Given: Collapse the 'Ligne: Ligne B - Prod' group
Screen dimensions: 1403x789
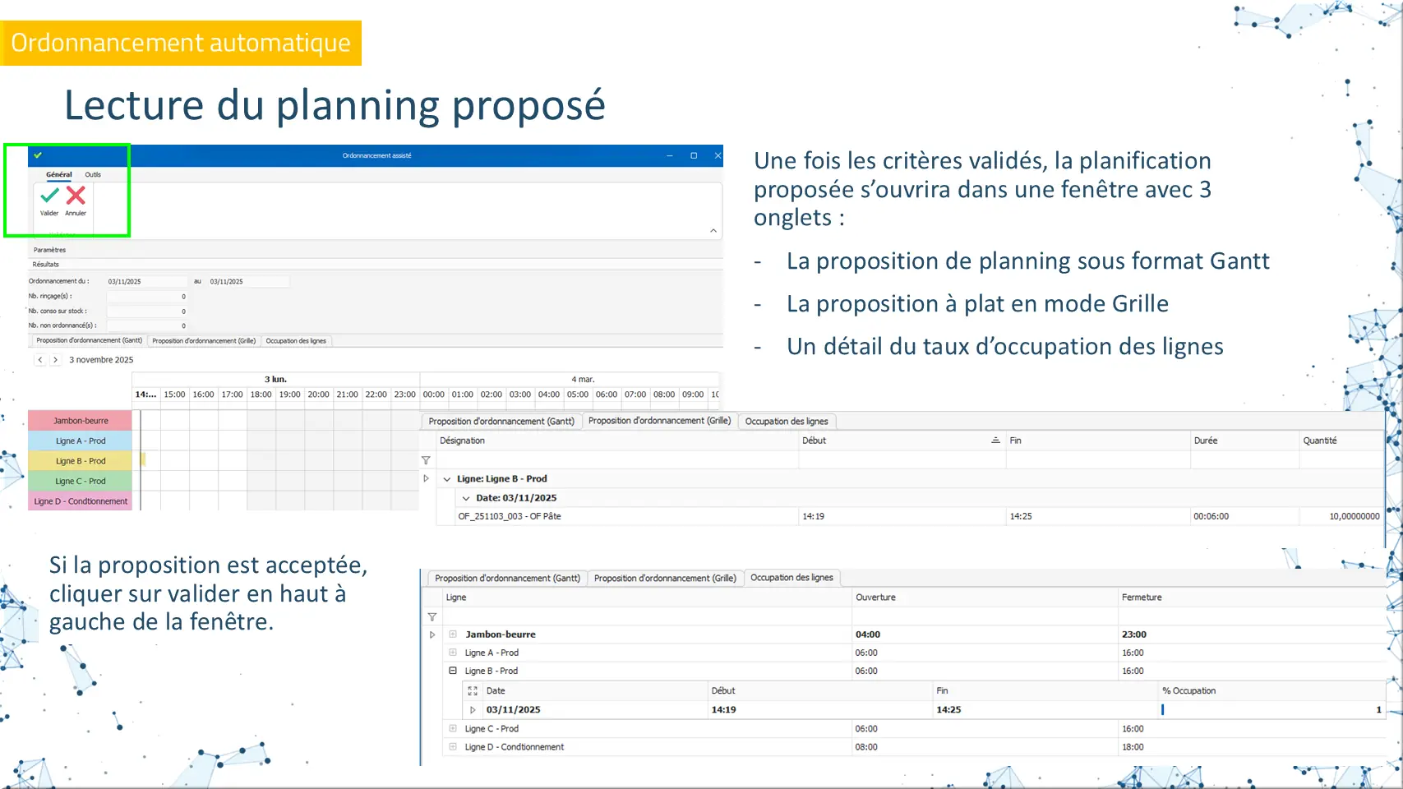Looking at the screenshot, I should (447, 479).
